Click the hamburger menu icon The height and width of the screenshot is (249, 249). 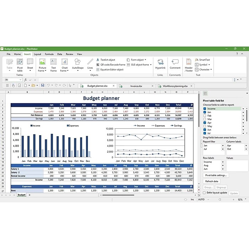pyautogui.click(x=7, y=85)
